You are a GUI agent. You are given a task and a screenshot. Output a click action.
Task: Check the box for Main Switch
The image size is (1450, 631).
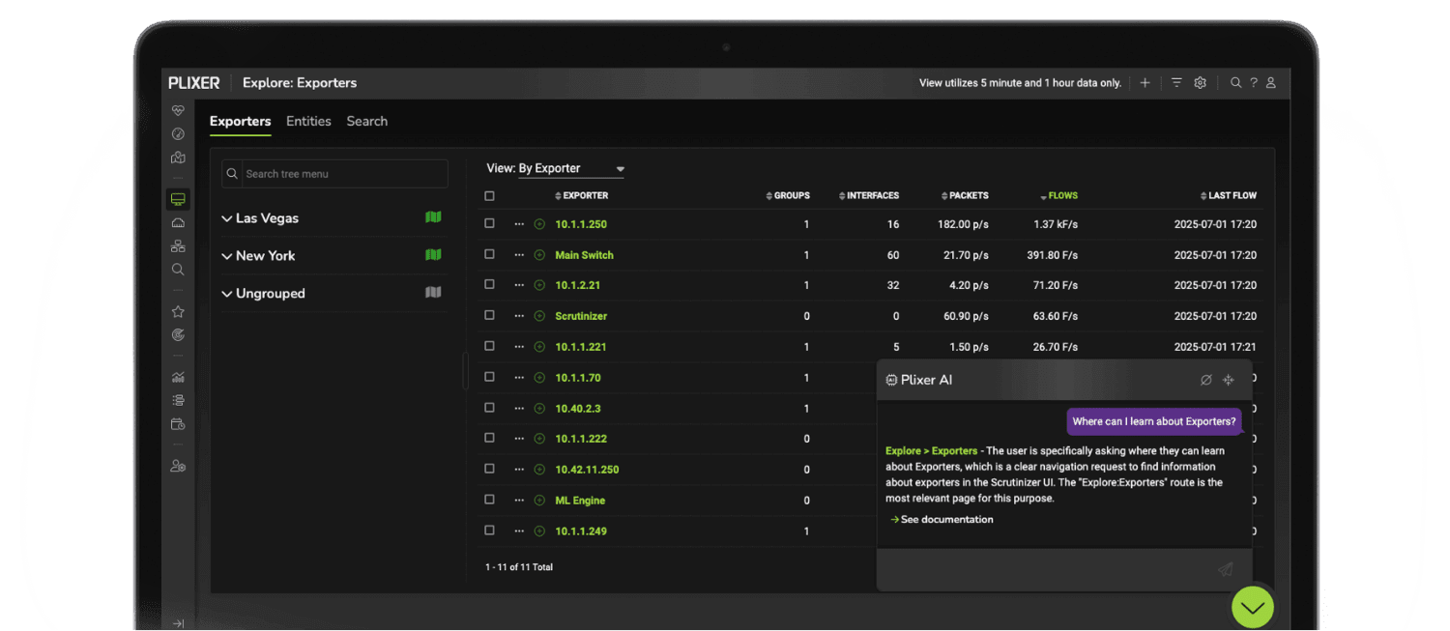(489, 254)
